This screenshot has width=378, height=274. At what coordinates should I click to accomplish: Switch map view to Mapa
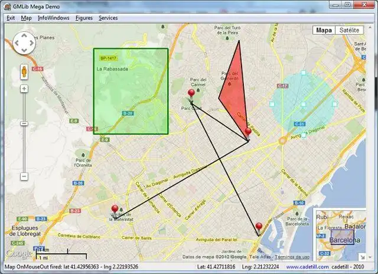324,30
